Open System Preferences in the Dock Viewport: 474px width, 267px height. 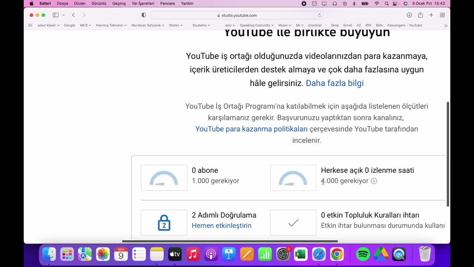283,254
